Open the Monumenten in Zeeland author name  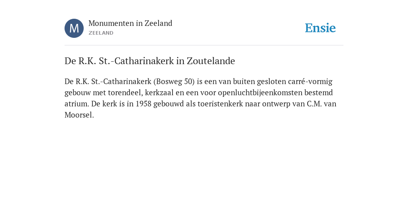(130, 23)
